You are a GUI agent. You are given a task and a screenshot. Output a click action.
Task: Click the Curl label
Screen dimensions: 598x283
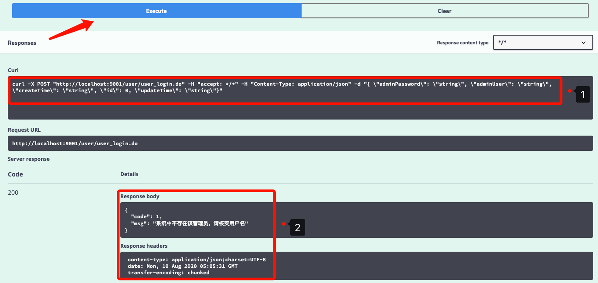pyautogui.click(x=13, y=70)
